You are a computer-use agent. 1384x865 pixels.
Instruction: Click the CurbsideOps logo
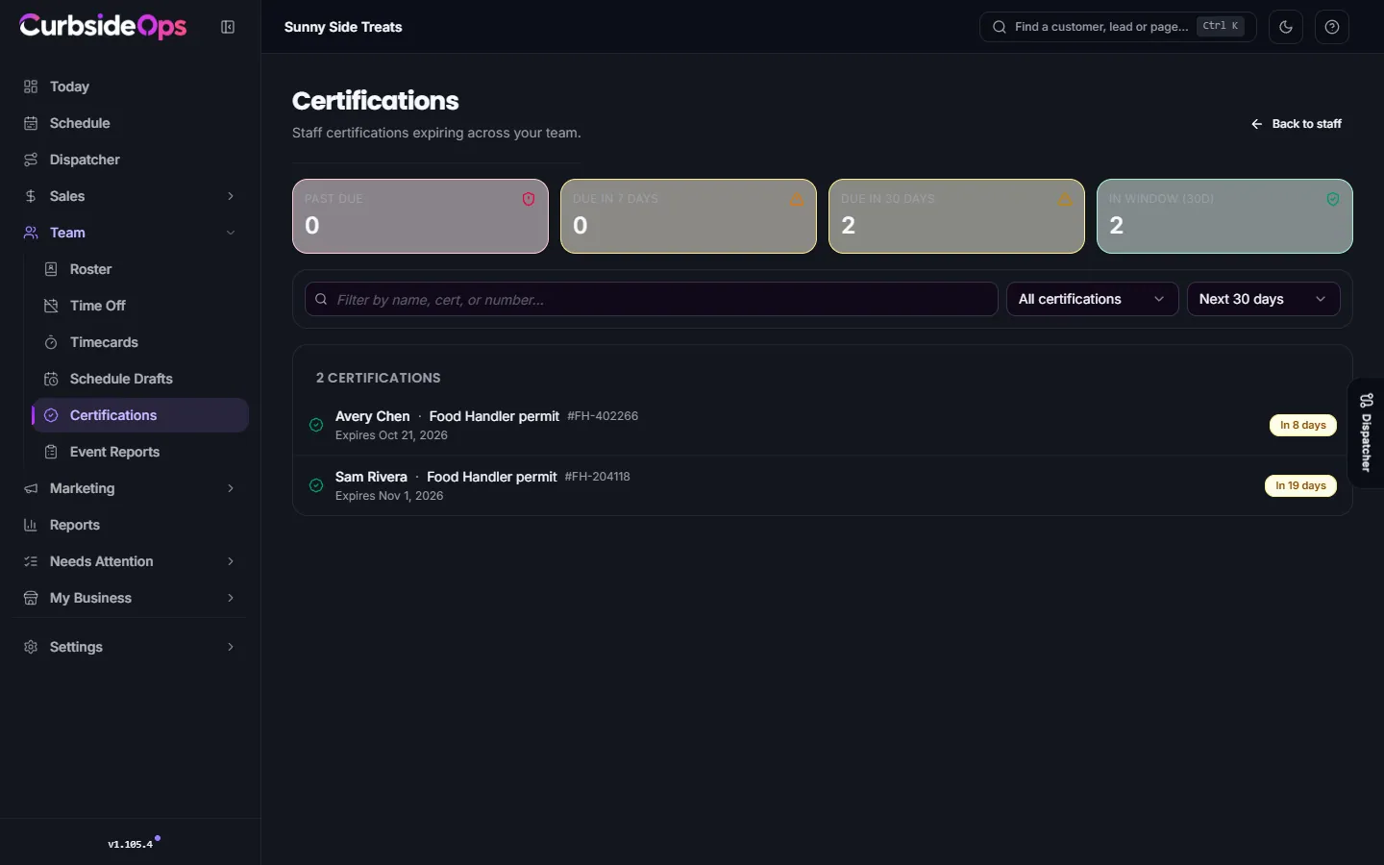tap(103, 26)
